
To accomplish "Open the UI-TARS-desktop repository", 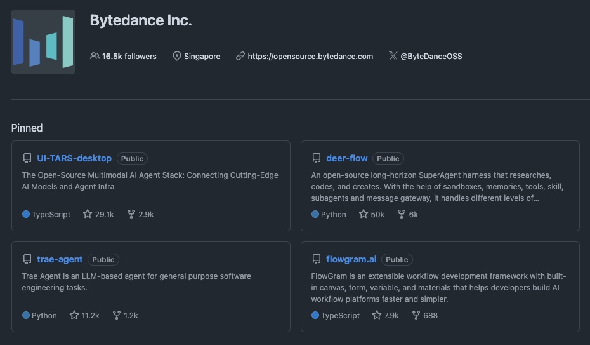I will 74,158.
